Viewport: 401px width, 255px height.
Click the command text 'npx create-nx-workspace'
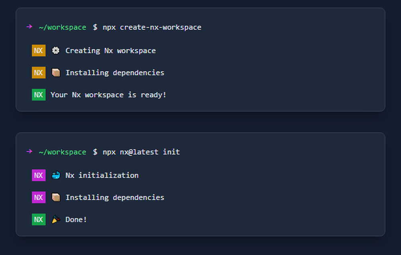click(152, 27)
